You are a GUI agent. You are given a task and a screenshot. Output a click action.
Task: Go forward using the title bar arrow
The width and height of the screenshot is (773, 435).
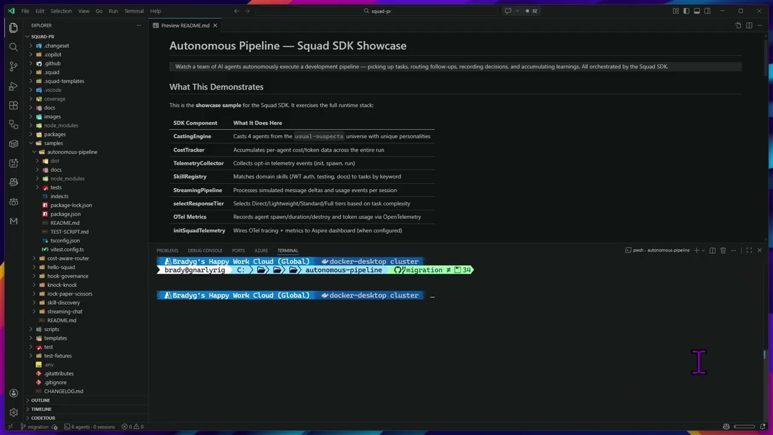(x=247, y=11)
